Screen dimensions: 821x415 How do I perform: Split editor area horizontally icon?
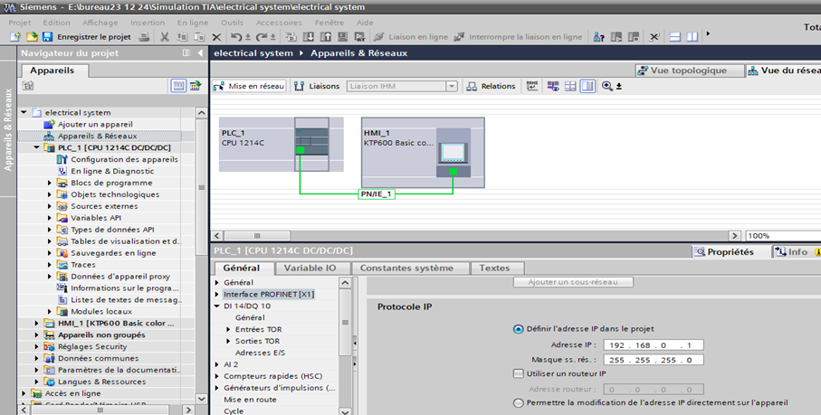[675, 37]
